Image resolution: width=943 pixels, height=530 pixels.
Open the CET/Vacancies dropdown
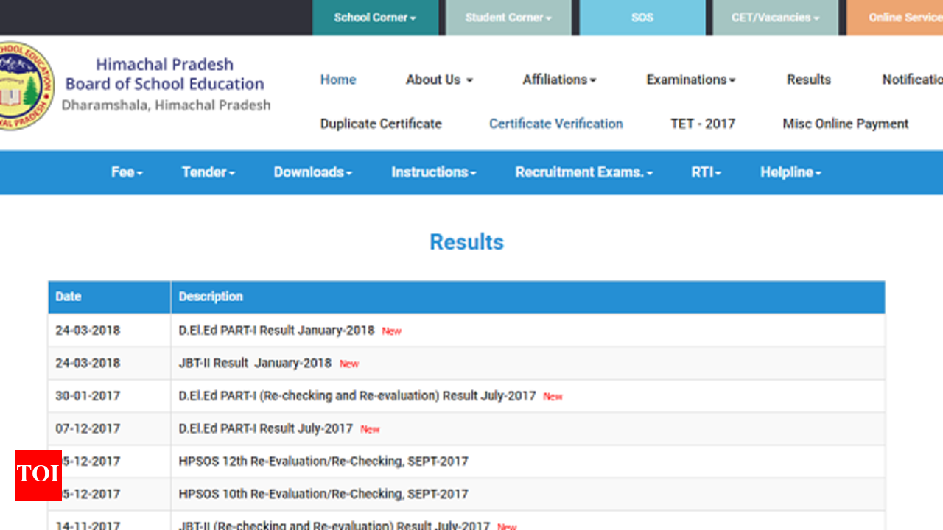click(x=775, y=18)
